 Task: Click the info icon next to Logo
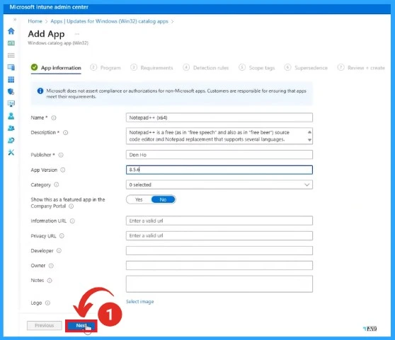[x=47, y=303]
